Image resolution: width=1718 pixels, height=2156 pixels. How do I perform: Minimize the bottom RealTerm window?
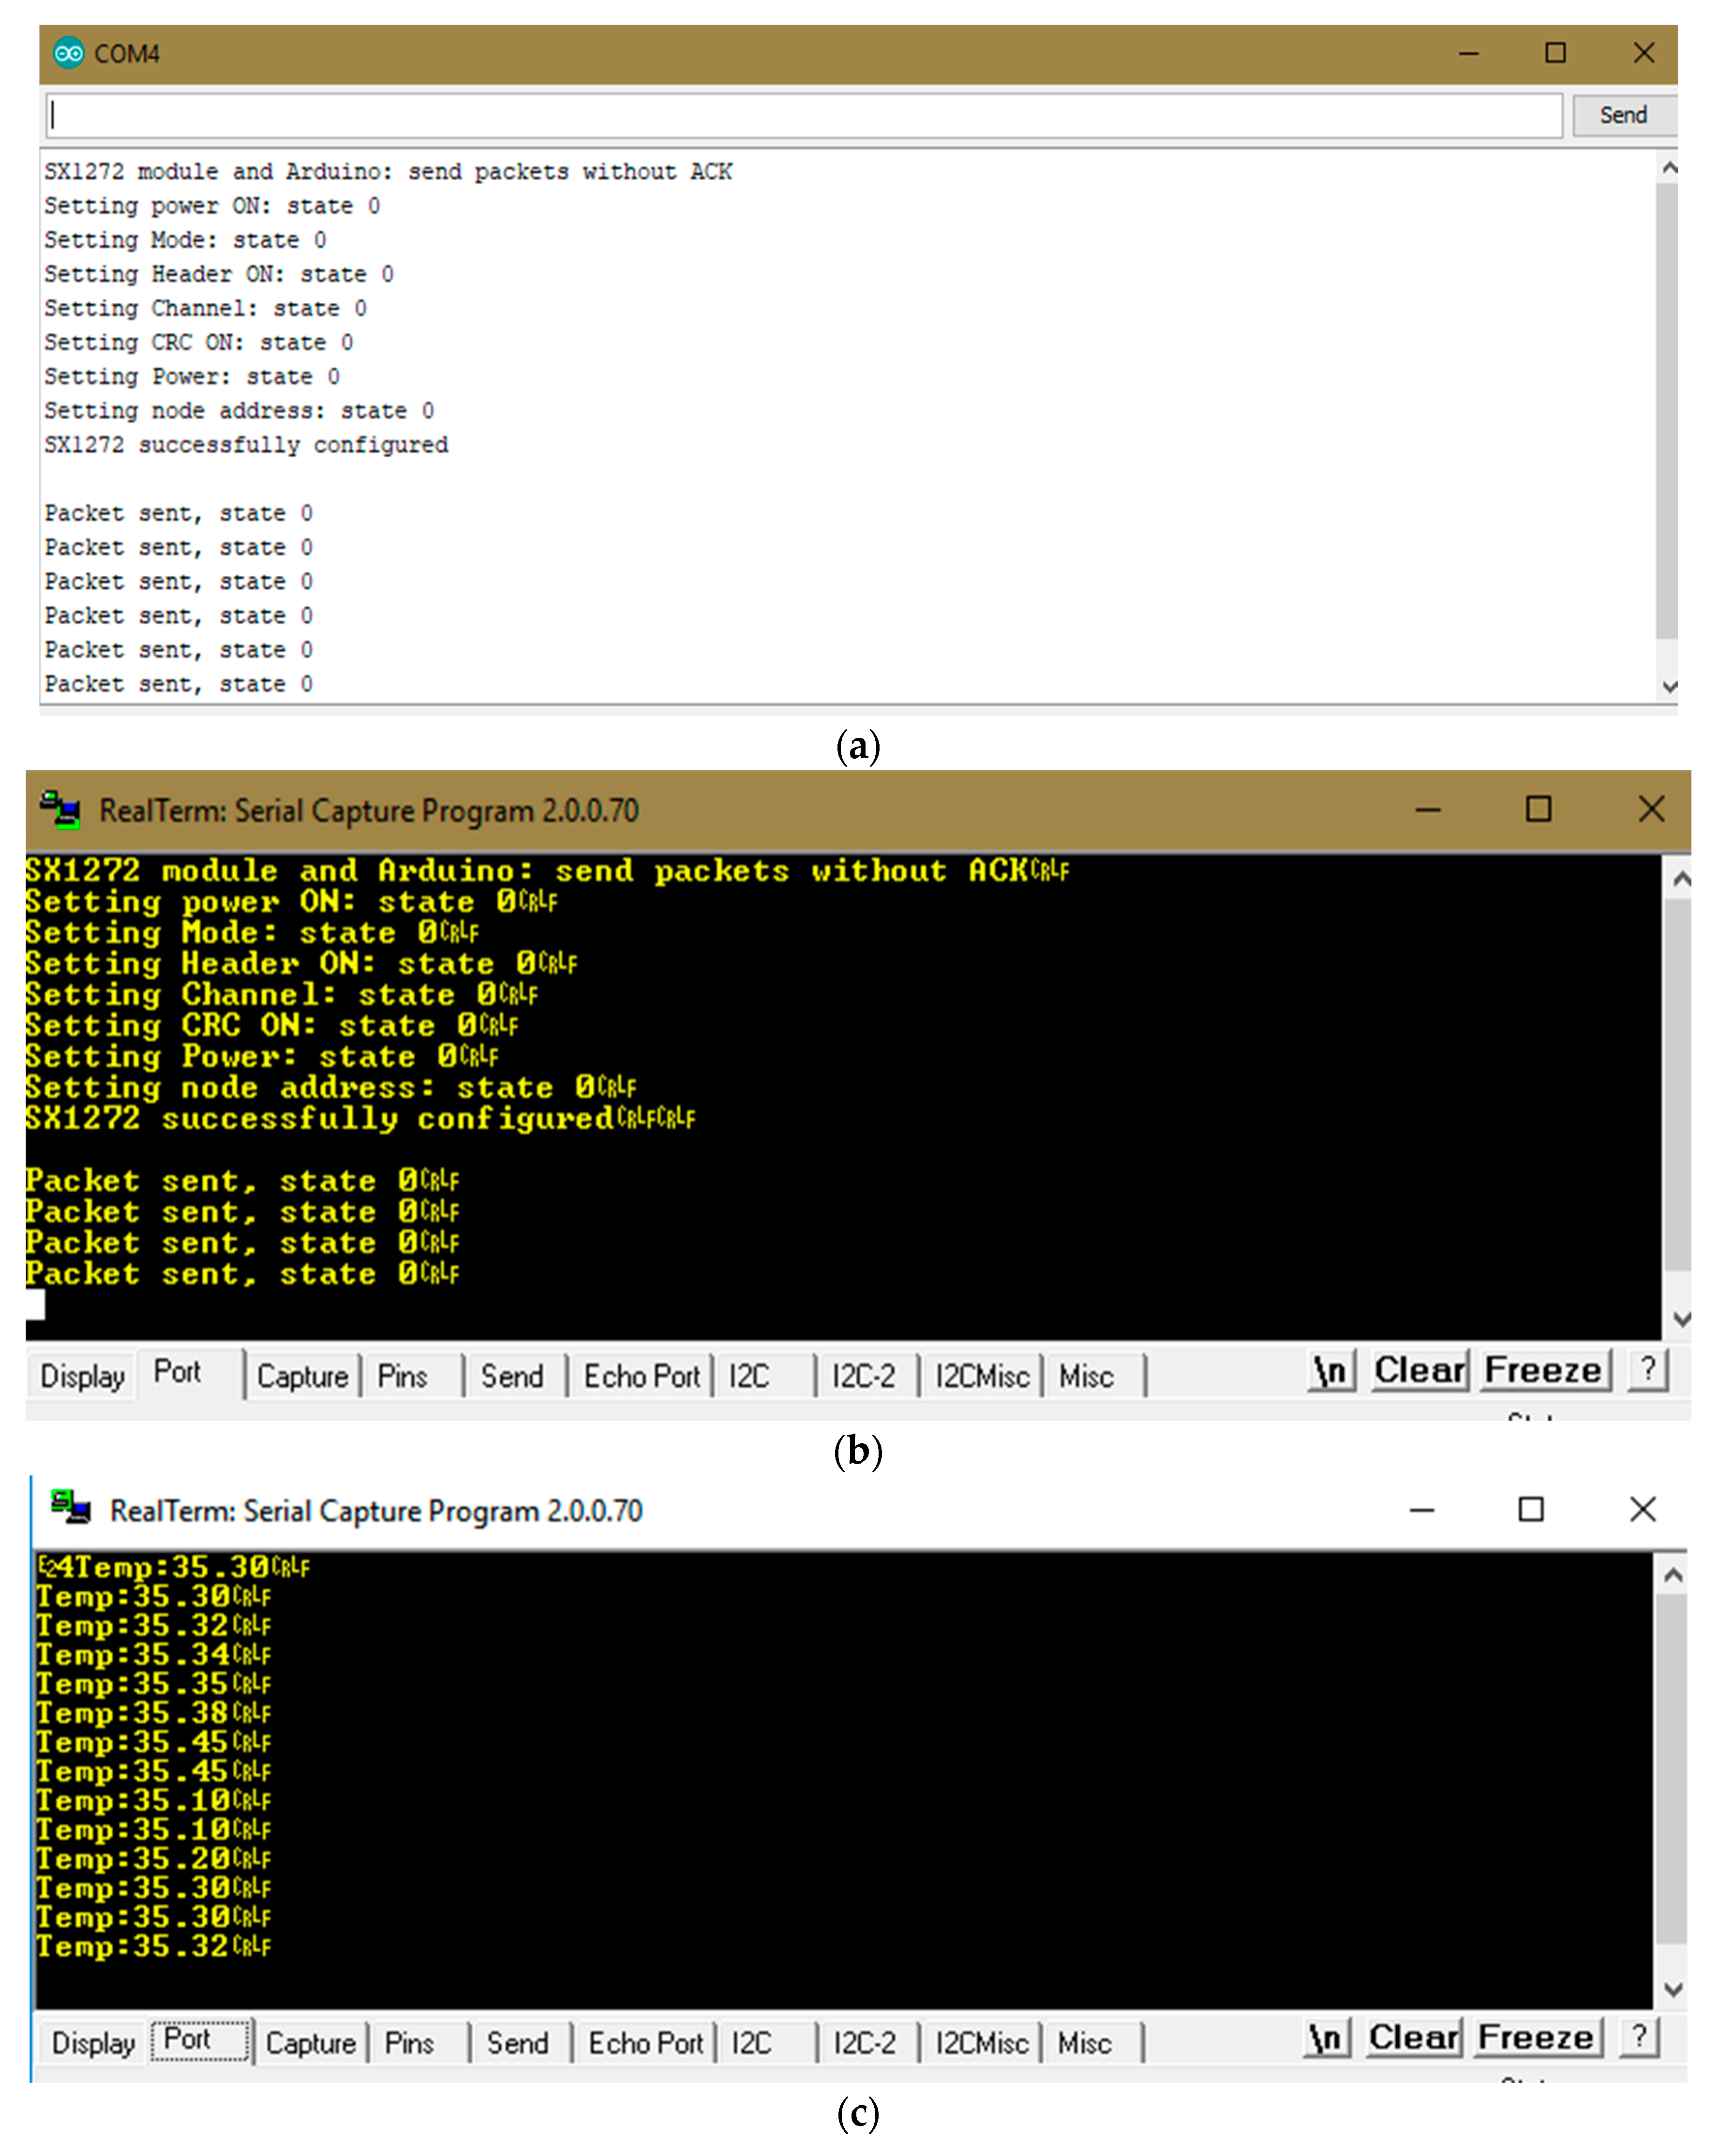point(1421,1510)
